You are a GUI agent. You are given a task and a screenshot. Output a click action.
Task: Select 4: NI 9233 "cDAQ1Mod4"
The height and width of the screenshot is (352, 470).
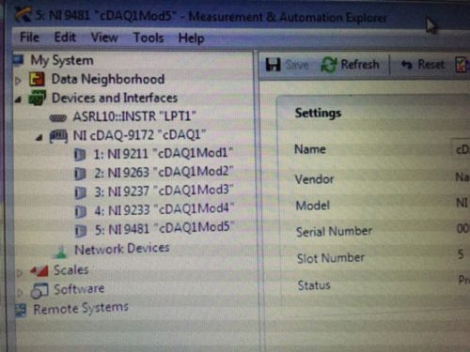click(164, 209)
